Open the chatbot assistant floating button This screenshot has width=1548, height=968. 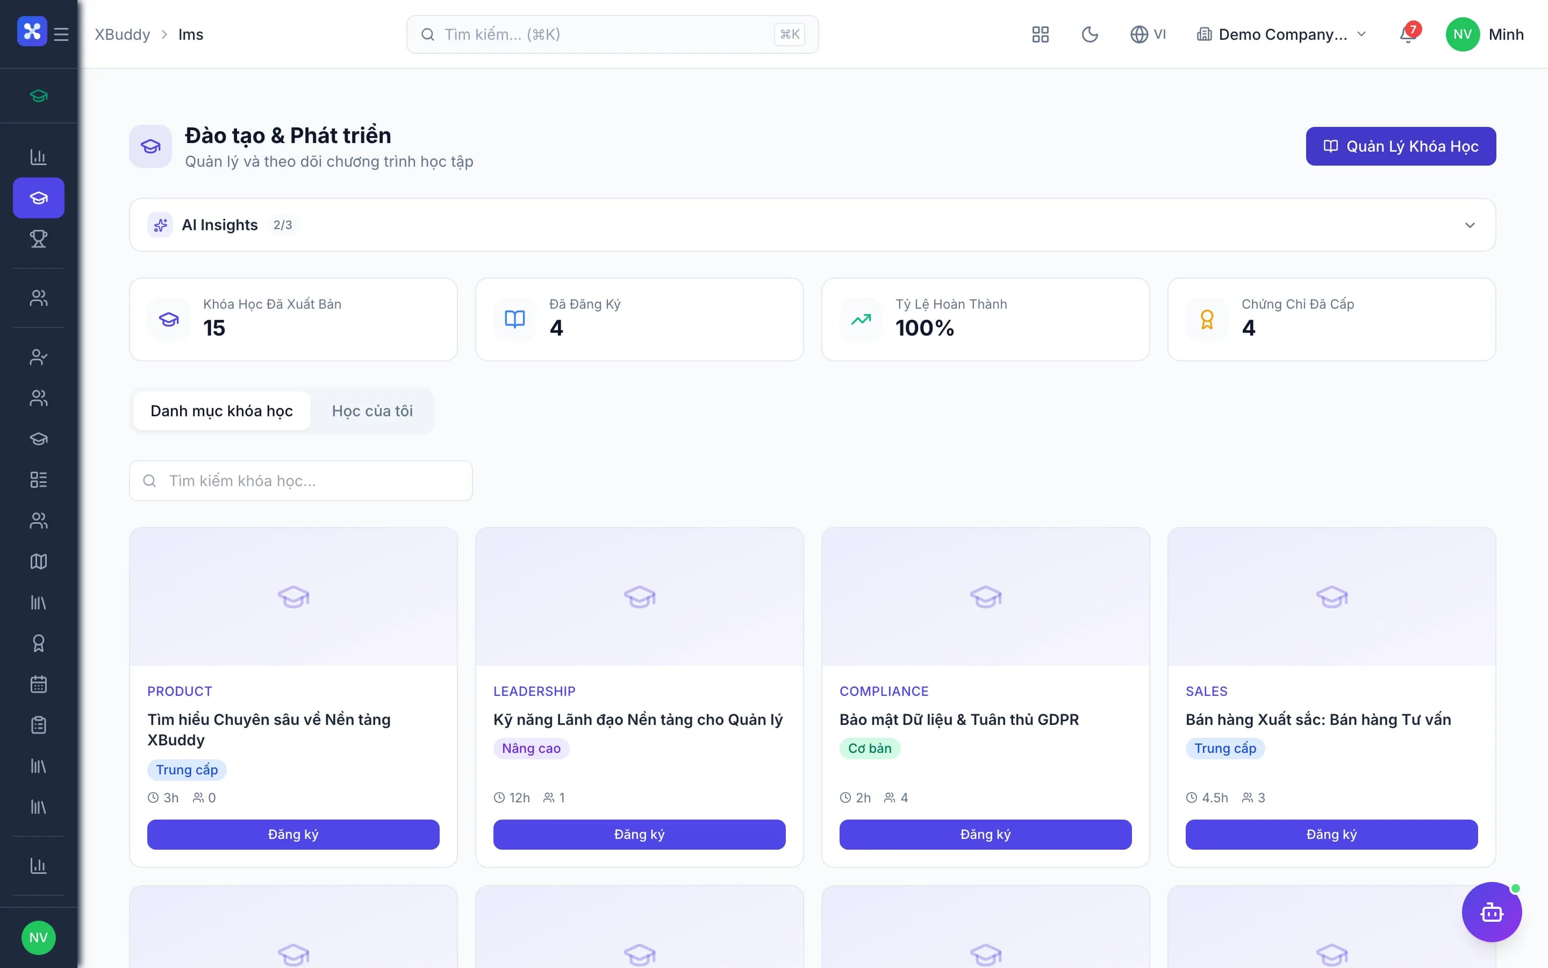1492,912
